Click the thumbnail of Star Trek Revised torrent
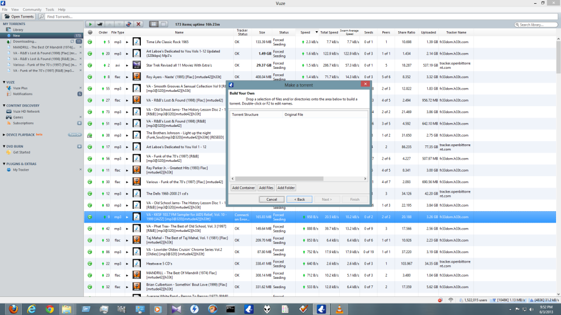561x315 pixels. pyautogui.click(x=136, y=65)
